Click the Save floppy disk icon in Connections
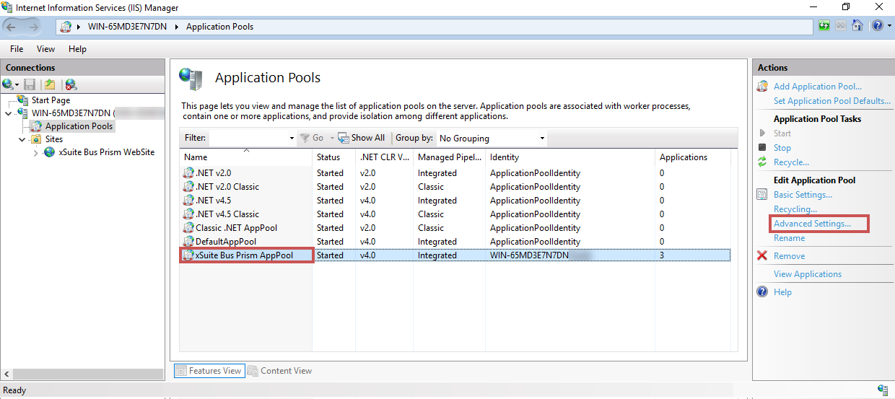Viewport: 895px width, 399px height. pos(30,84)
